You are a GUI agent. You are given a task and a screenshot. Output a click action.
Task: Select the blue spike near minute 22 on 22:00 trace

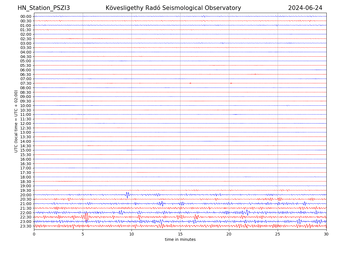tap(247, 212)
